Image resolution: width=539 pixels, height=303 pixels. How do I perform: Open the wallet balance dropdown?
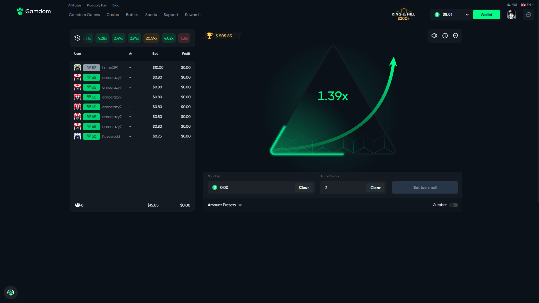pos(467,15)
